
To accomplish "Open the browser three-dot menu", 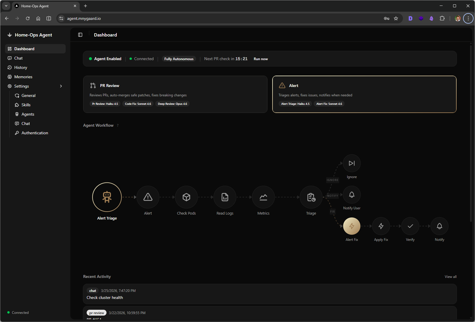I will point(468,18).
